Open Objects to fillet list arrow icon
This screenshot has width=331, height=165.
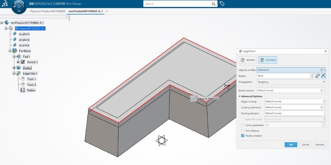click(x=321, y=70)
